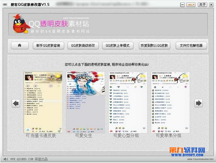
Task: Click the WWW.QZONE6.COM 荣誉出品 text
Action: coord(29,159)
